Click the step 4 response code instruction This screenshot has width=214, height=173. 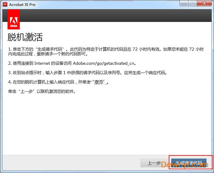[57, 82]
